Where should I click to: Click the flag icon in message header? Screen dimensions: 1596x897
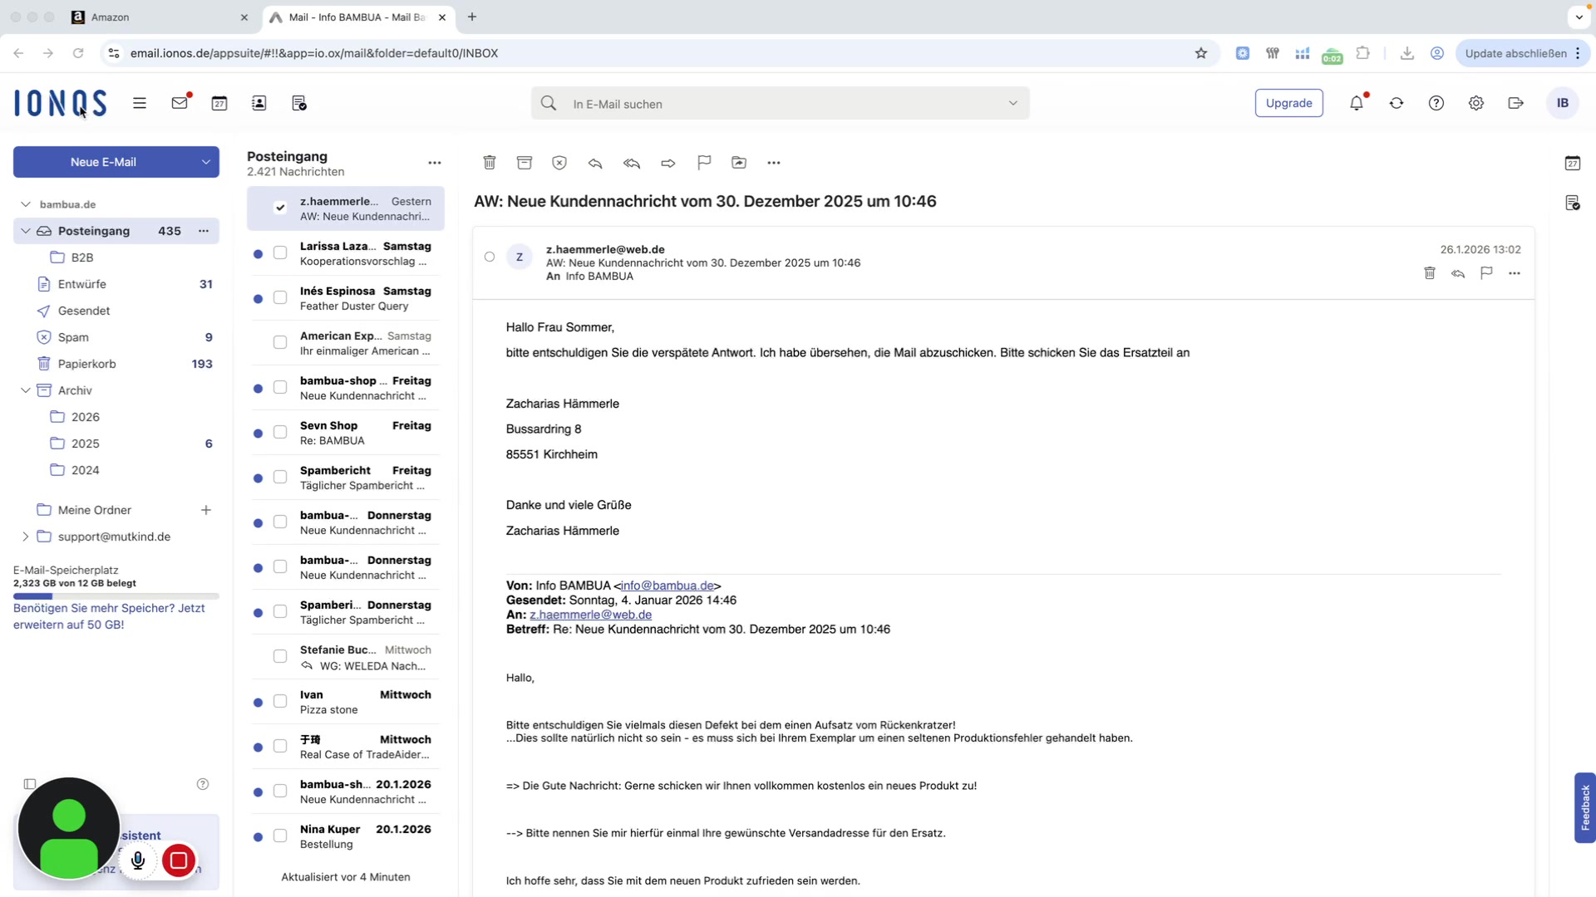coord(1486,273)
